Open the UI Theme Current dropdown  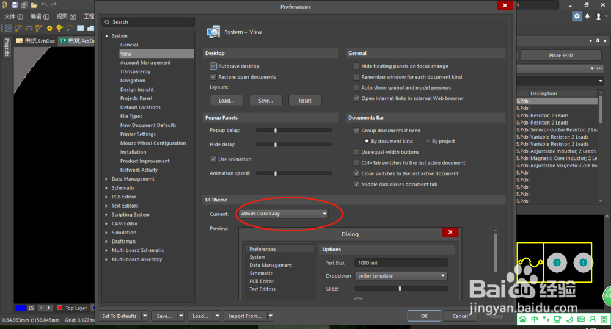tap(284, 214)
